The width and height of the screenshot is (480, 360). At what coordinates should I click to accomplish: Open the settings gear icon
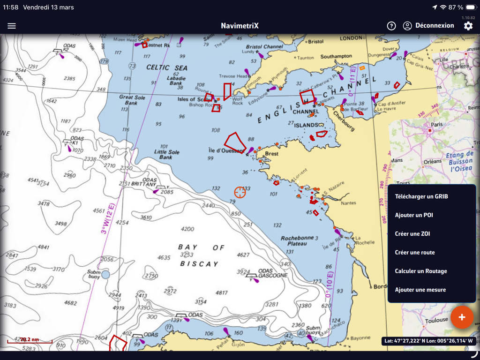(x=468, y=26)
